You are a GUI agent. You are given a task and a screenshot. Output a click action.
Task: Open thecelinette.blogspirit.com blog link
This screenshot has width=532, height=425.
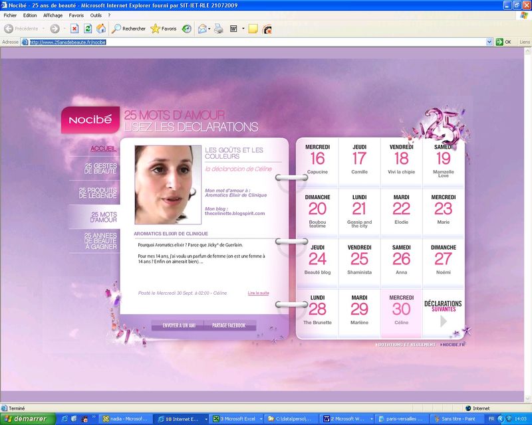click(x=235, y=214)
